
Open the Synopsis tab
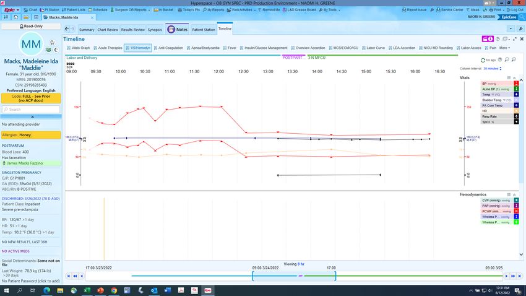pyautogui.click(x=155, y=30)
